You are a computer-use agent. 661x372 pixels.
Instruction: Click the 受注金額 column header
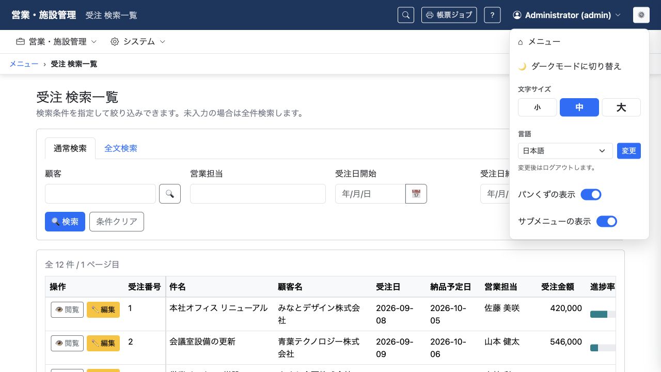(558, 287)
